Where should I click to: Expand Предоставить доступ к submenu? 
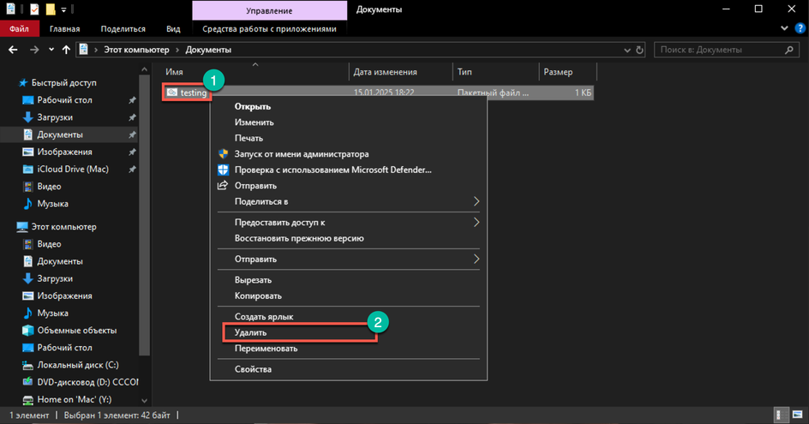tap(348, 223)
